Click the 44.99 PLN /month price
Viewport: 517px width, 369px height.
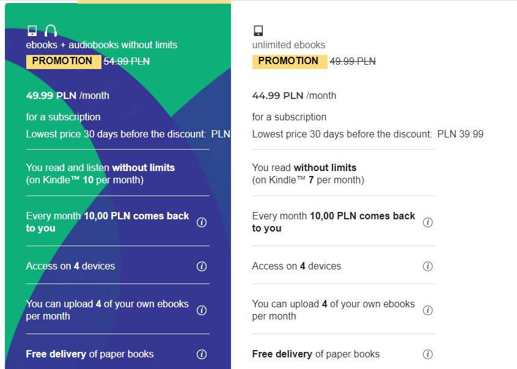click(294, 95)
